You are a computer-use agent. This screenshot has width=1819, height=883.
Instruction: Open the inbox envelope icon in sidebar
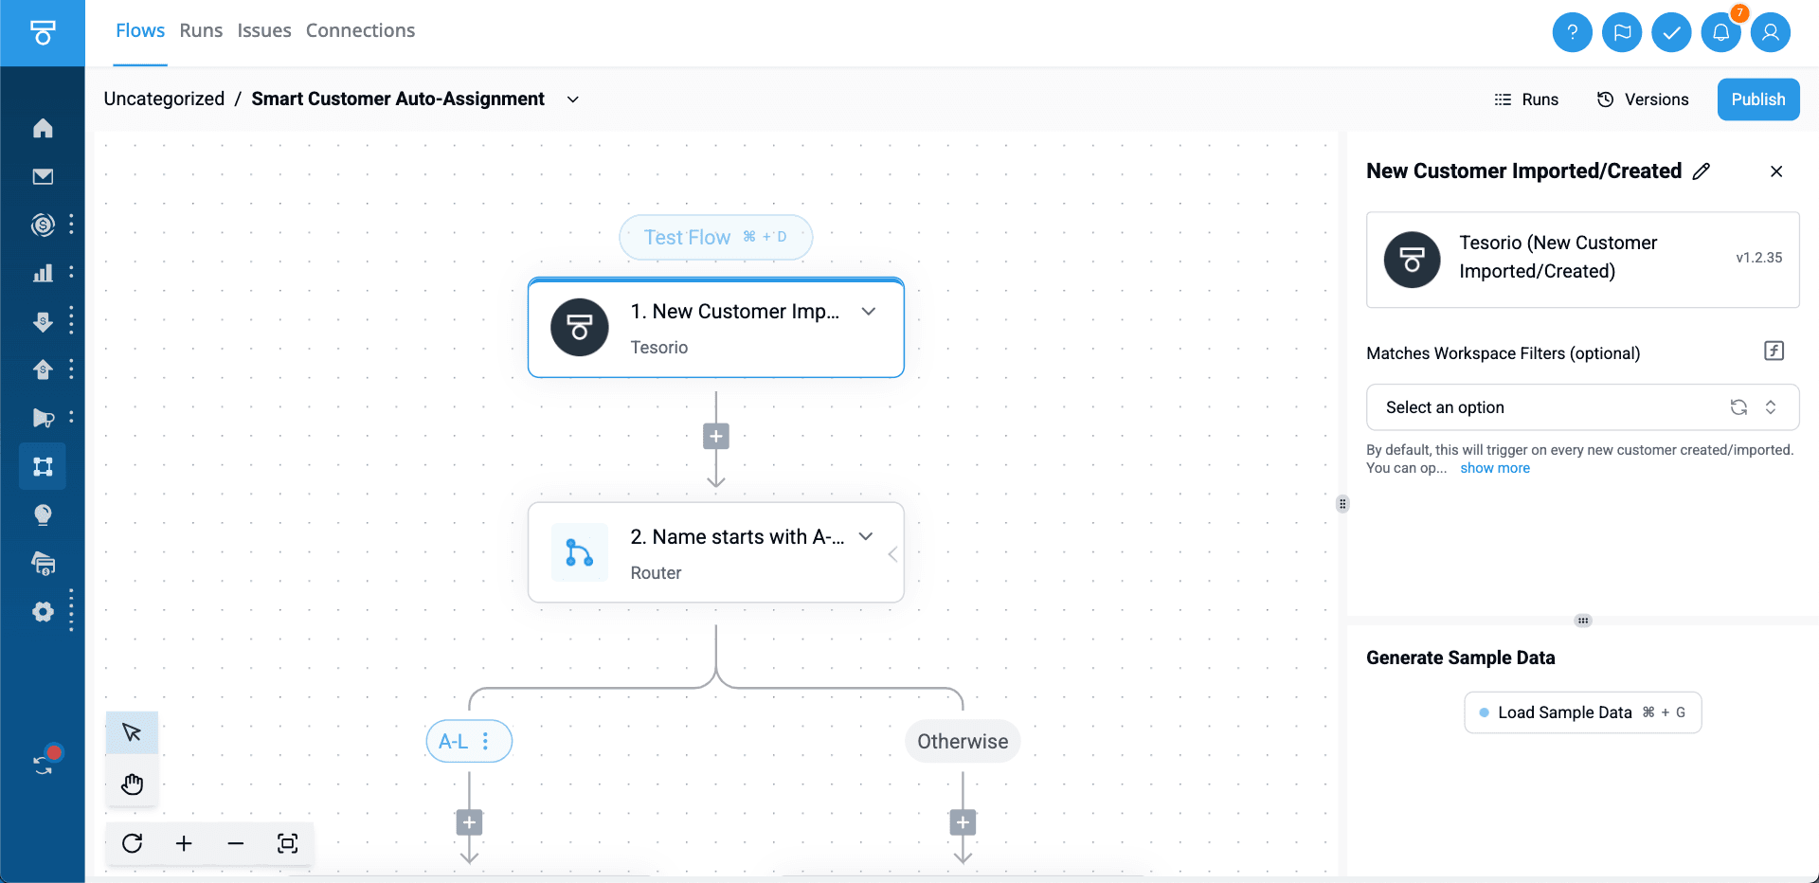pos(43,176)
